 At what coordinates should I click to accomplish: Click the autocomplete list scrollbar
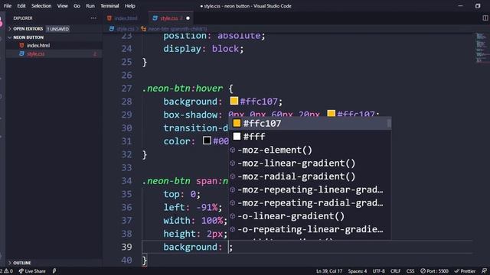click(389, 124)
